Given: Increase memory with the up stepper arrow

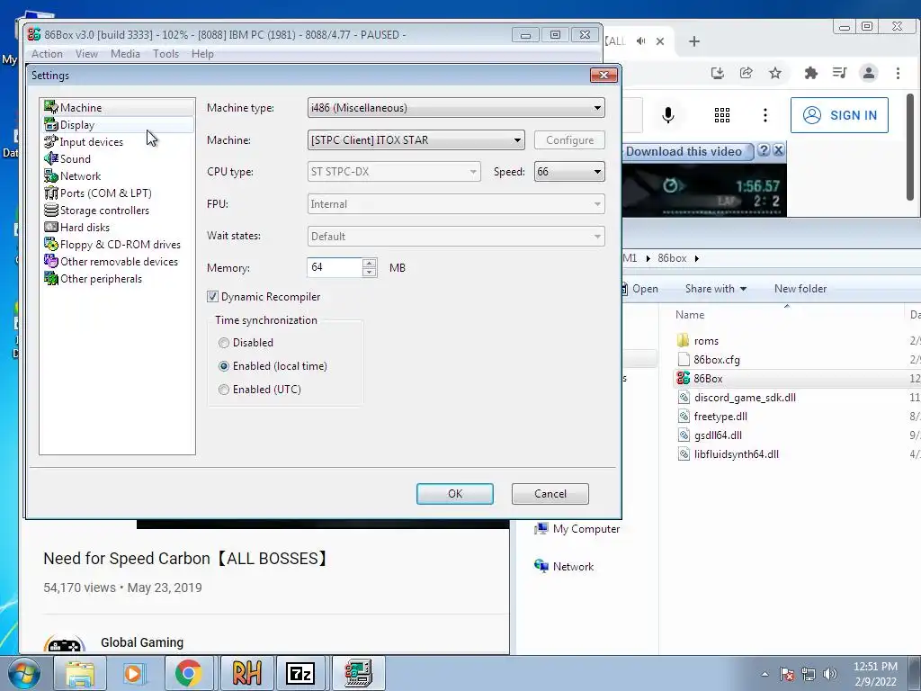Looking at the screenshot, I should click(x=370, y=263).
